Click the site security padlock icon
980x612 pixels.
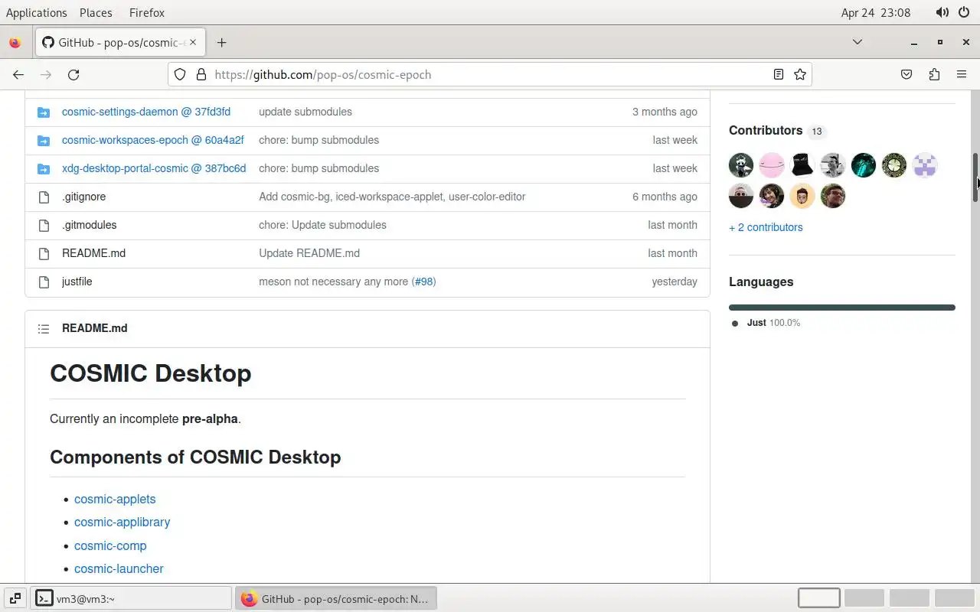[201, 74]
